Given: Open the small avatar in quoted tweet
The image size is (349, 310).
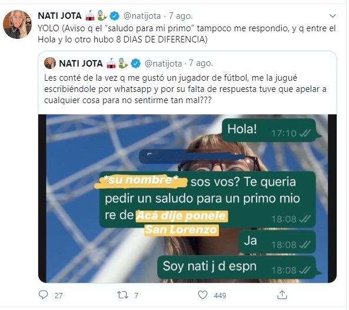Looking at the screenshot, I should coord(50,63).
